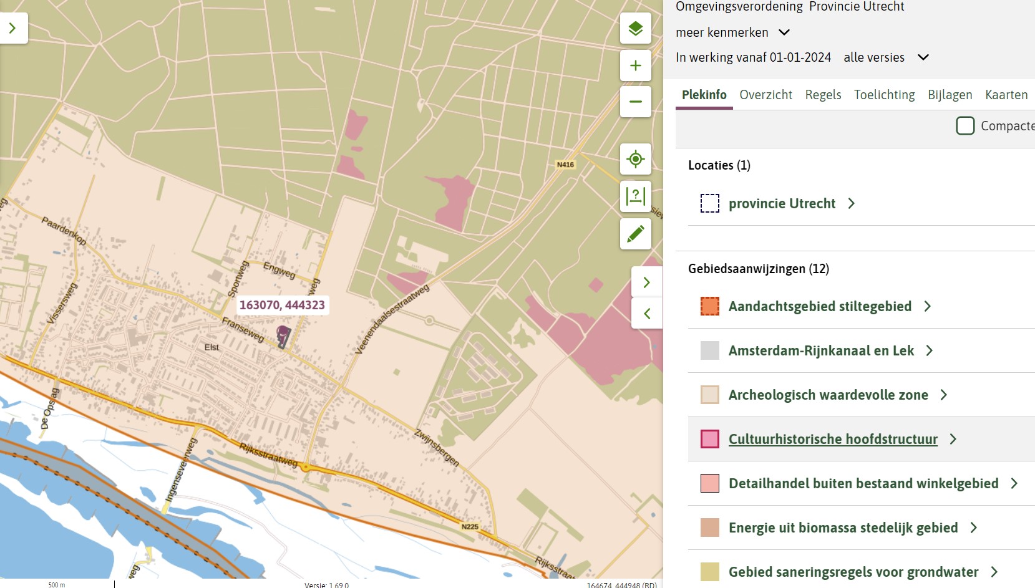This screenshot has width=1035, height=588.
Task: Open the Toelichting tab
Action: coord(884,95)
